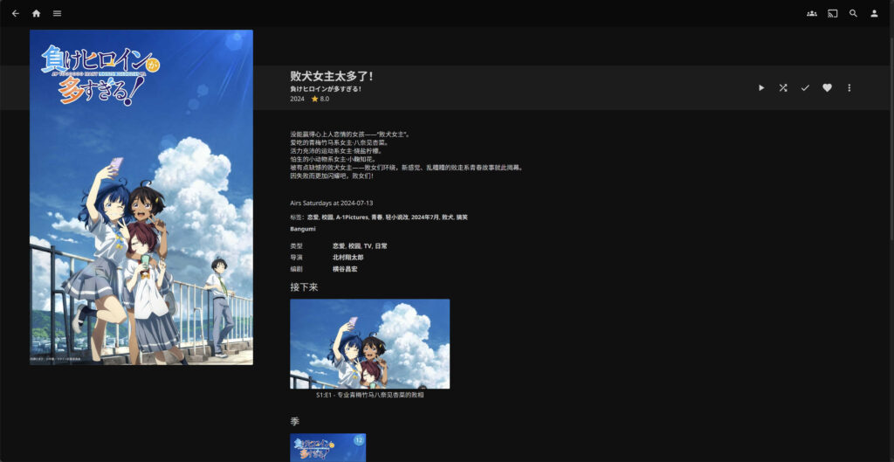Play the series with the play button
894x462 pixels.
click(761, 88)
